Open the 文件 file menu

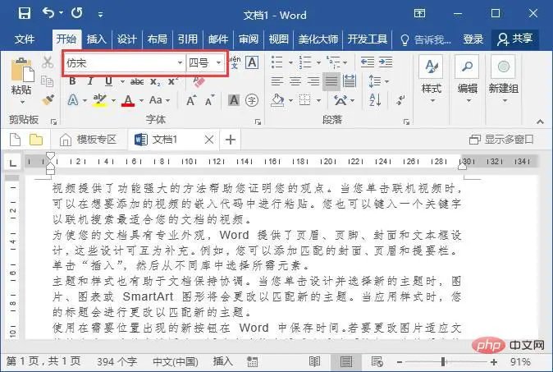click(x=25, y=39)
